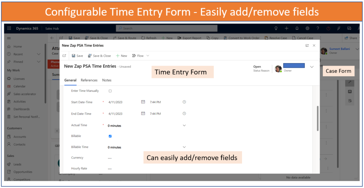The image size is (364, 188).
Task: Click Save in the Case form command bar
Action: (x=74, y=38)
